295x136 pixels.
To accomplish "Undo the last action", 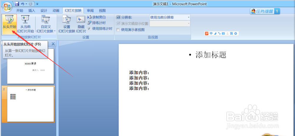I will [x=22, y=4].
